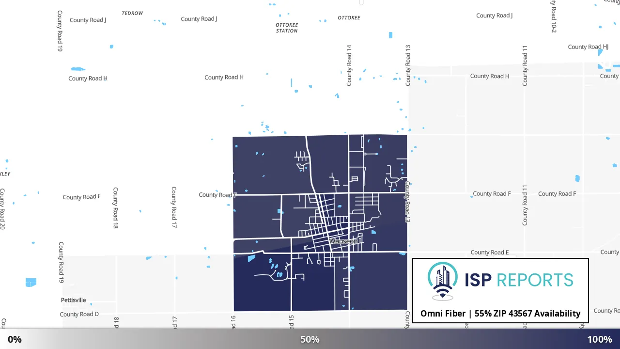Click the County Road 18 label
Screen dimensions: 620x349
(x=116, y=208)
